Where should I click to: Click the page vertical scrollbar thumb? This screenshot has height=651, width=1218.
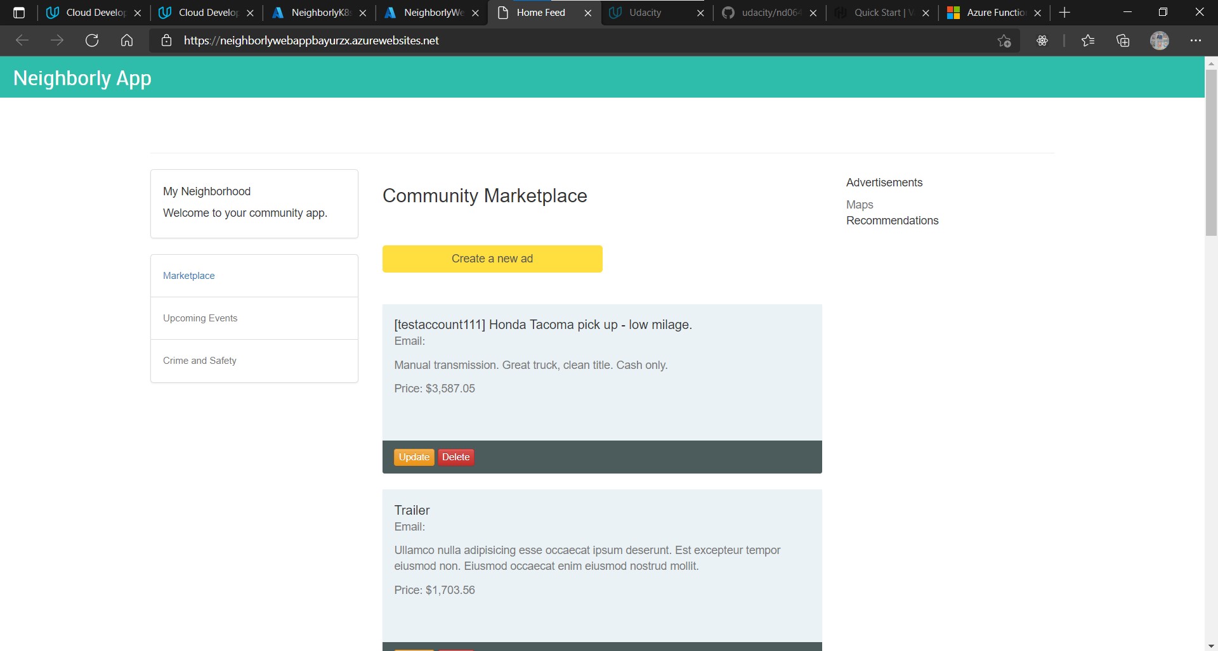[1211, 152]
